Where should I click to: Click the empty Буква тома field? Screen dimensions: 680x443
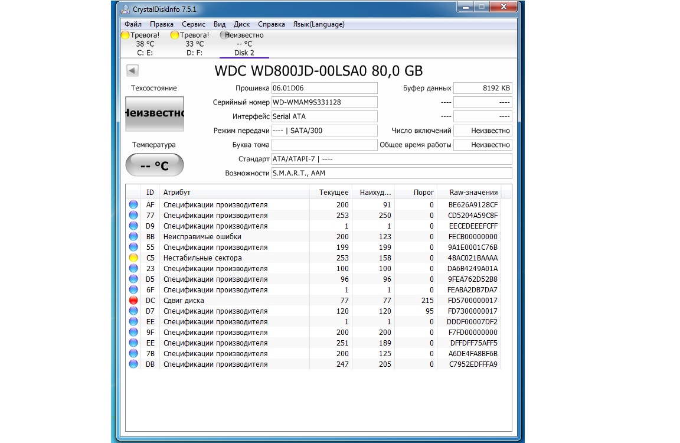point(325,145)
